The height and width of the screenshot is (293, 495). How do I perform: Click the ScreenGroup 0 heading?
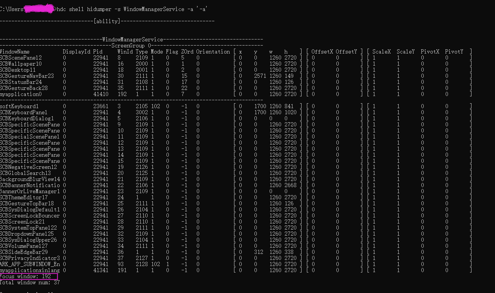[x=132, y=46]
